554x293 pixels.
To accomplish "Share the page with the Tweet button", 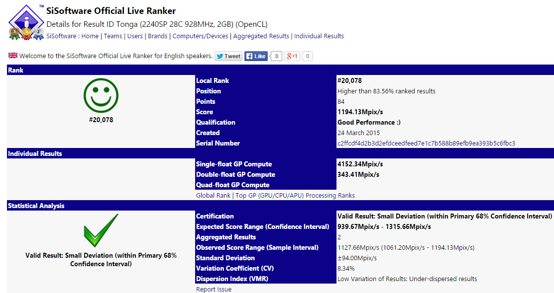I will 228,56.
